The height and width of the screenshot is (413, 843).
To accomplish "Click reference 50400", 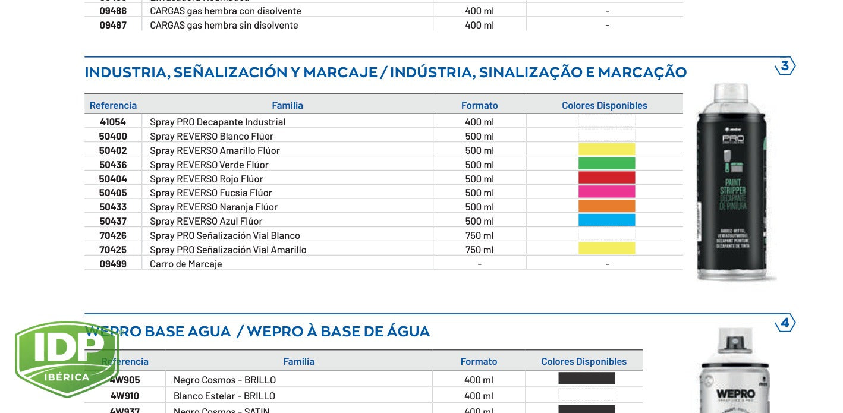I will point(113,136).
